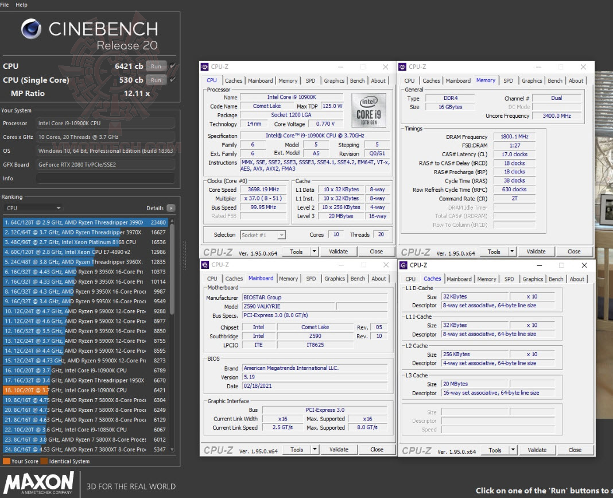Click Close button in top-left CPU-Z window
Screen dimensions: 613x498
point(377,252)
